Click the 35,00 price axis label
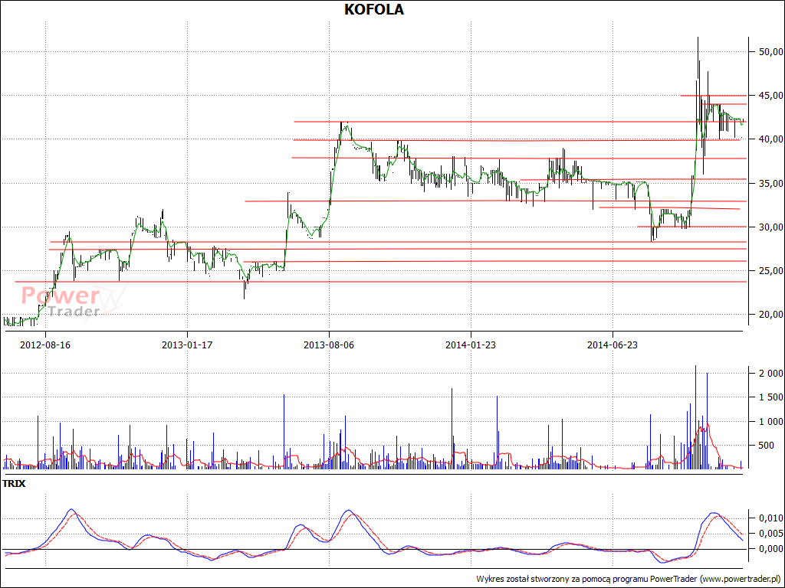Viewport: 785px width, 588px height. (770, 183)
